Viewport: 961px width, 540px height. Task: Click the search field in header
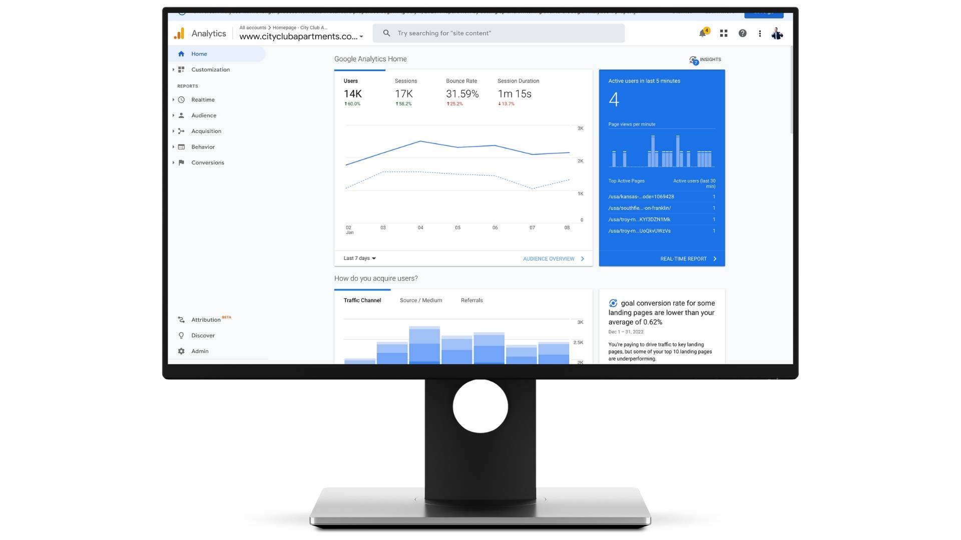tap(498, 33)
